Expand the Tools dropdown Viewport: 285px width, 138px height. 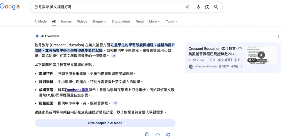click(171, 21)
